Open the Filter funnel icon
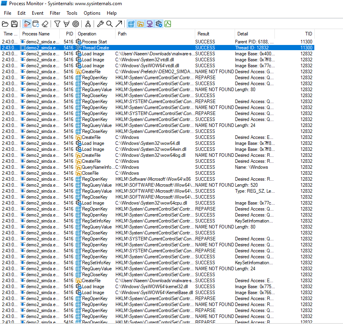The width and height of the screenshot is (343, 324). click(x=57, y=24)
